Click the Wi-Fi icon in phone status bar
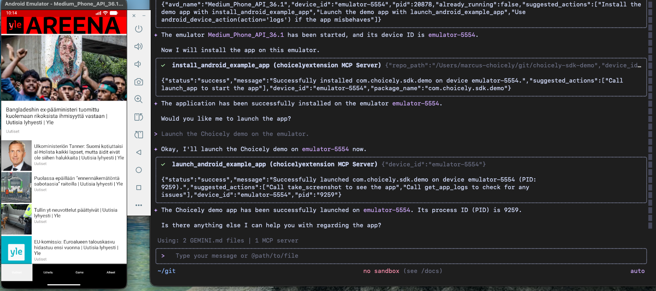 (105, 13)
